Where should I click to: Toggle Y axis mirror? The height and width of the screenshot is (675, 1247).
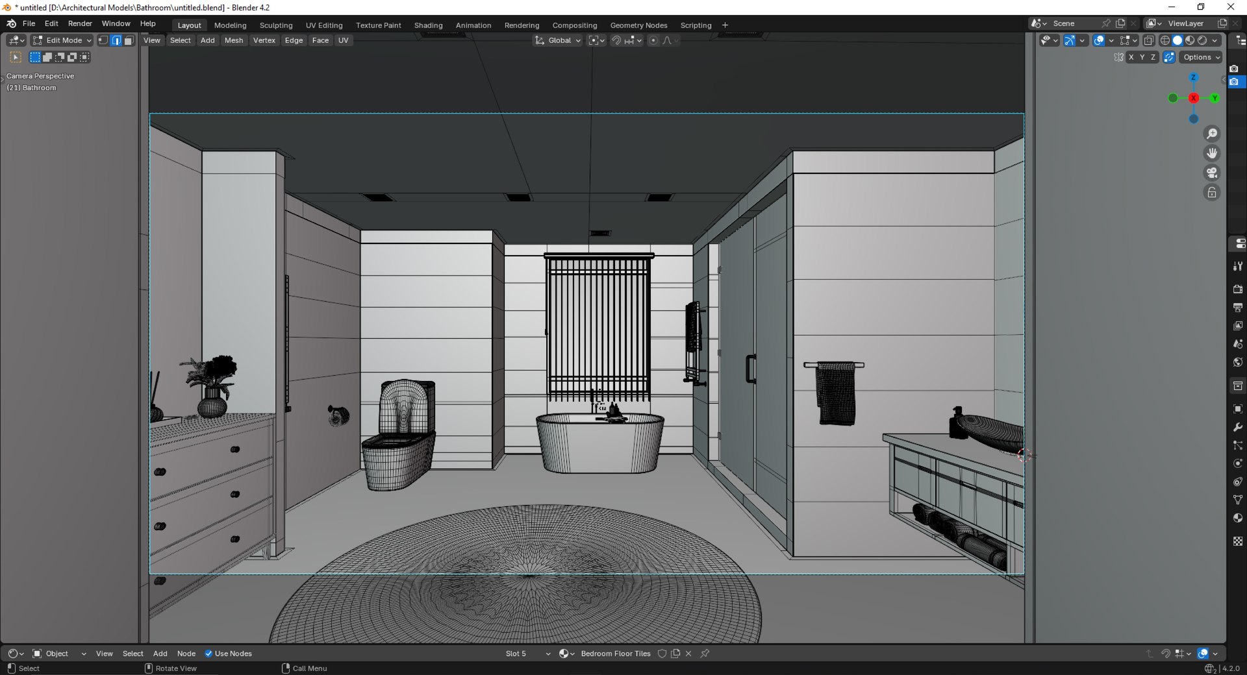(x=1142, y=57)
